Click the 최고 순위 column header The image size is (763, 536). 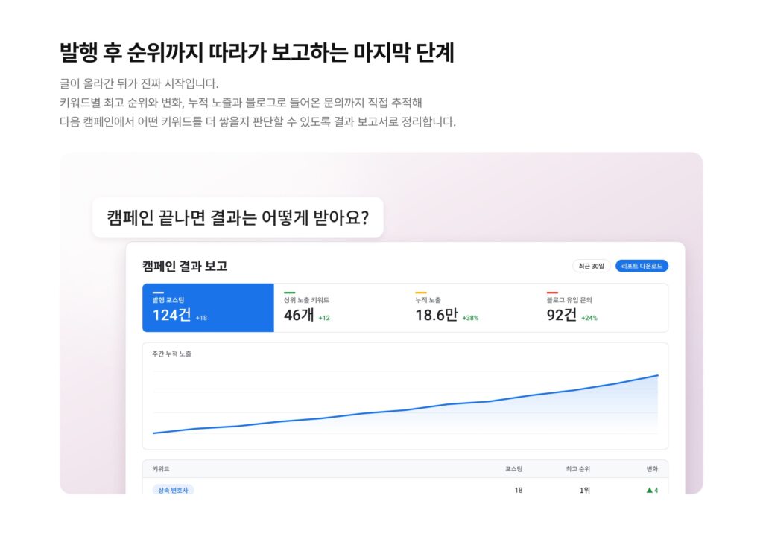577,469
